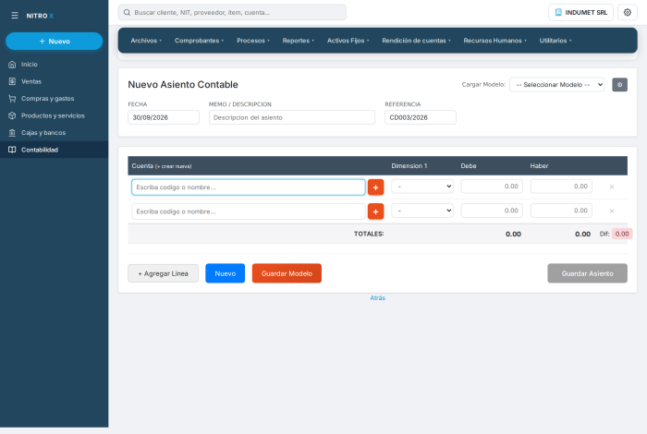This screenshot has width=647, height=434.
Task: Click the Dif 0.00 difference badge
Action: click(622, 234)
